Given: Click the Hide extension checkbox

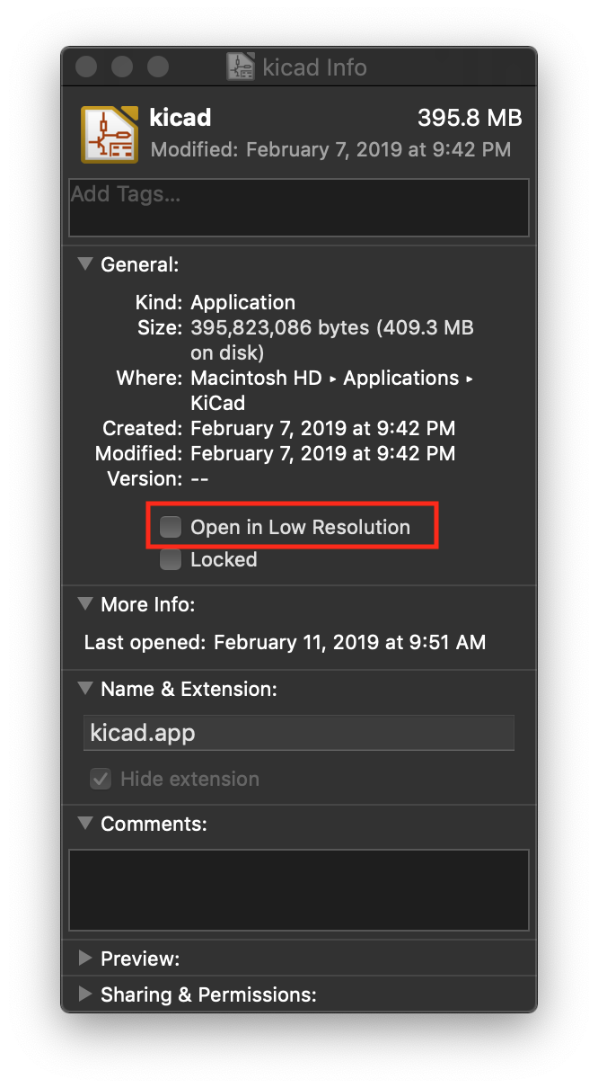Looking at the screenshot, I should coord(101,779).
